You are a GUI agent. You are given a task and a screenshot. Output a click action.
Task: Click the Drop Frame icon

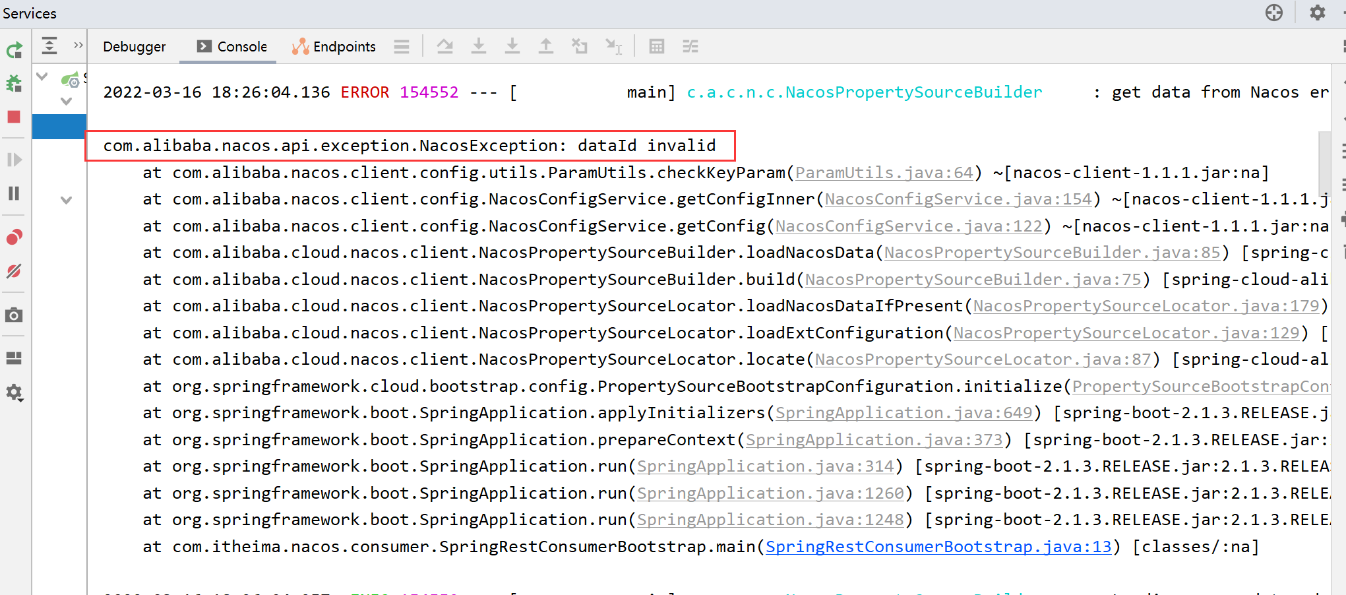(x=580, y=46)
